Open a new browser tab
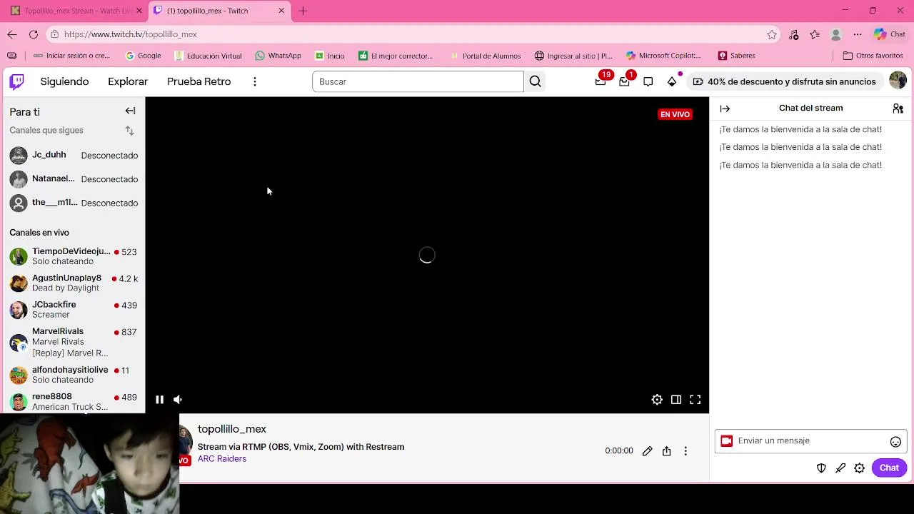This screenshot has height=514, width=914. (303, 11)
